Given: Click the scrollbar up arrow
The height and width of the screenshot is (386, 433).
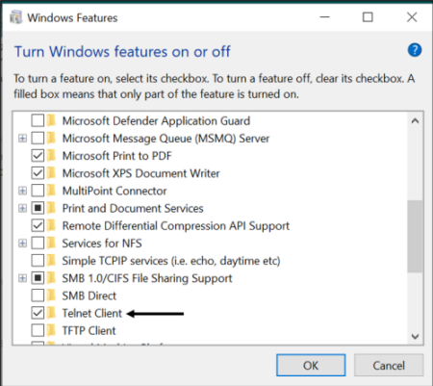Looking at the screenshot, I should coord(415,121).
